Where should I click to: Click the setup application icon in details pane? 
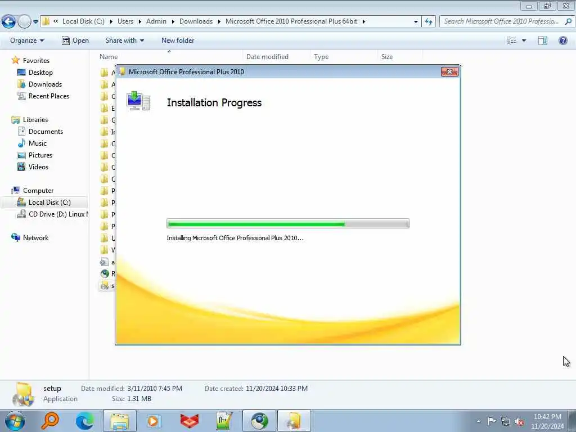tap(23, 394)
